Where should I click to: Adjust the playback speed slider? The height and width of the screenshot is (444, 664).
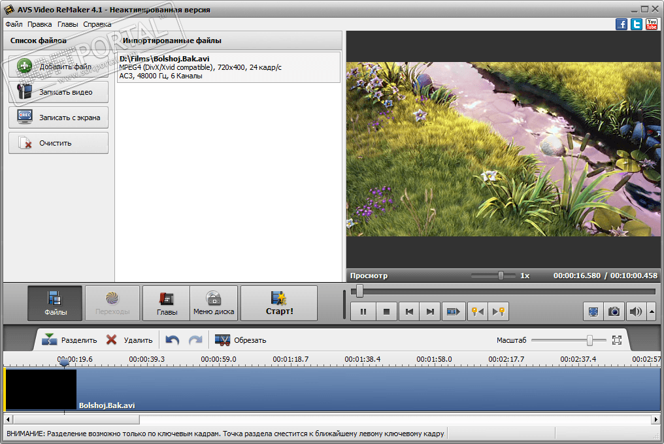point(501,276)
